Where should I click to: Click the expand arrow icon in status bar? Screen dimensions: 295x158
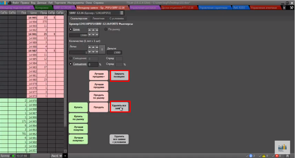pyautogui.click(x=287, y=156)
